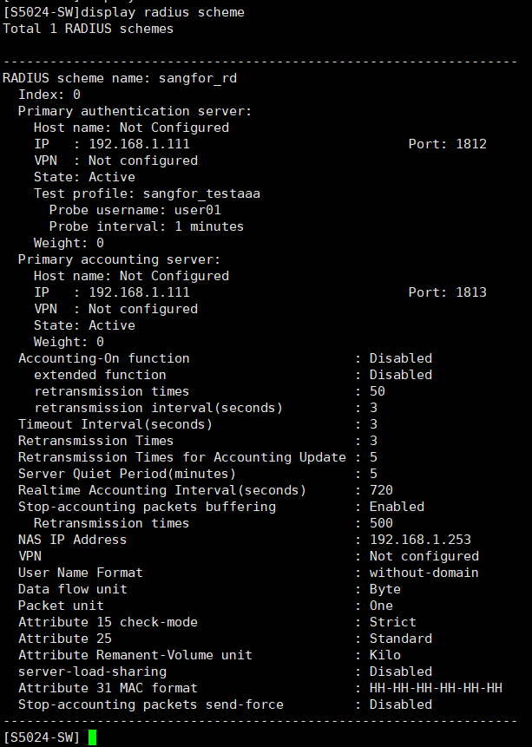
Task: Click the port value 1813
Action: click(x=471, y=292)
